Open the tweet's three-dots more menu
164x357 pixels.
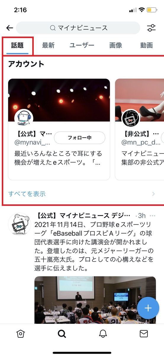coord(152,216)
